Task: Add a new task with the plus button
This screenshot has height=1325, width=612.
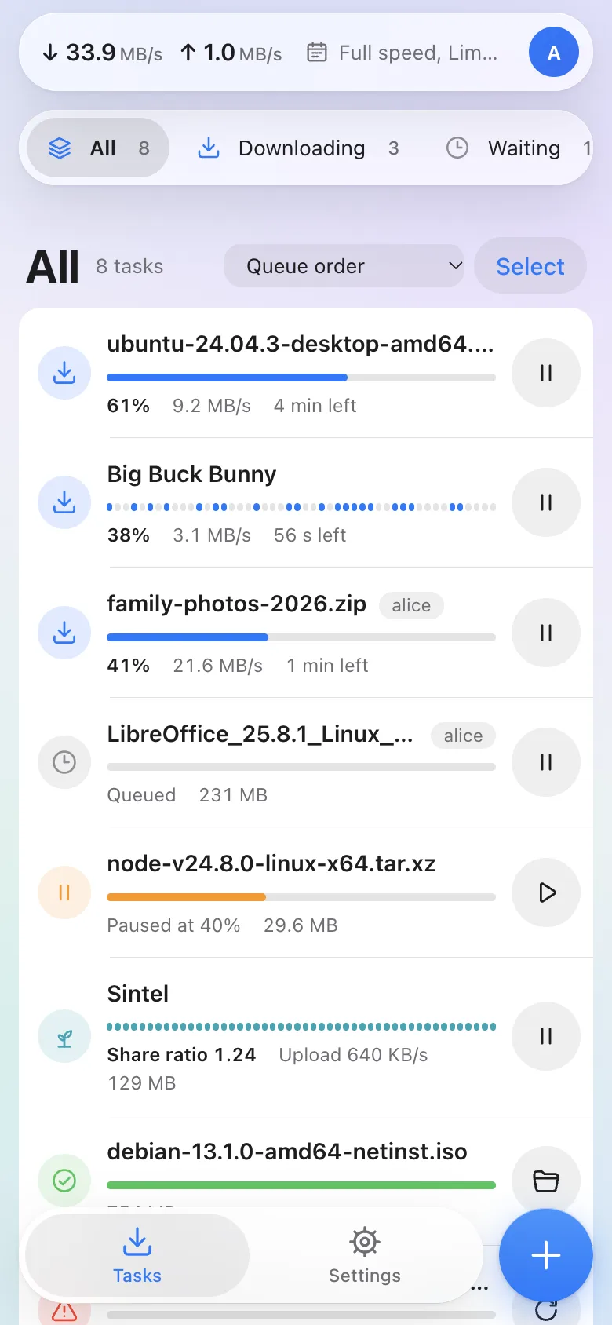Action: (x=546, y=1255)
